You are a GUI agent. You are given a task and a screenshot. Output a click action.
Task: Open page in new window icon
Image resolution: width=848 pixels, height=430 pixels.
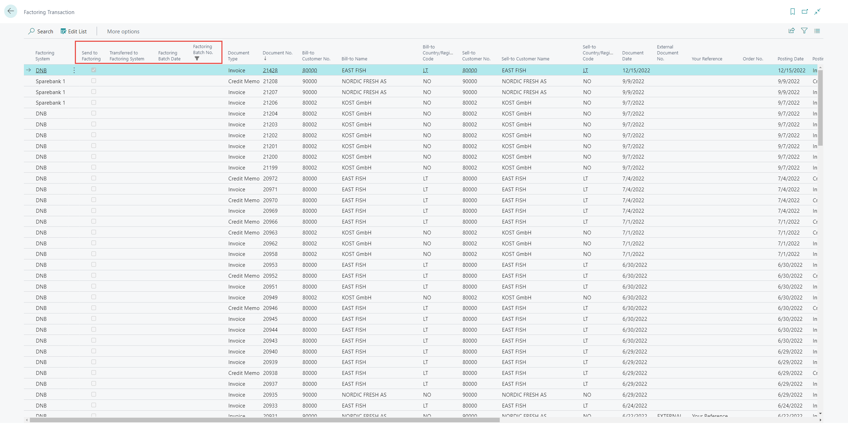pyautogui.click(x=805, y=12)
